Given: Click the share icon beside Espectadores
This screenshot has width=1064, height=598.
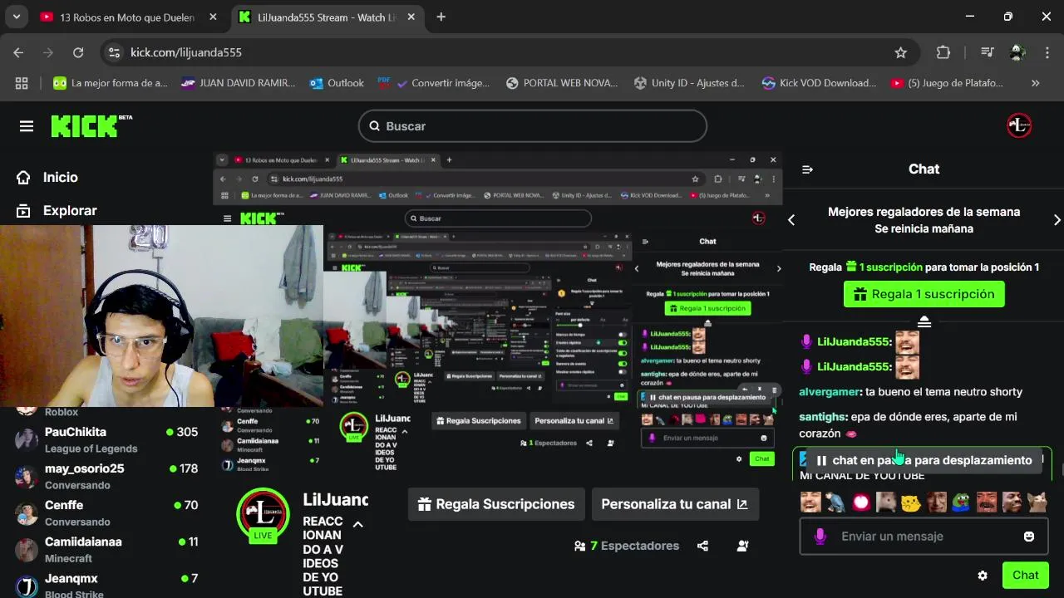Looking at the screenshot, I should [702, 546].
